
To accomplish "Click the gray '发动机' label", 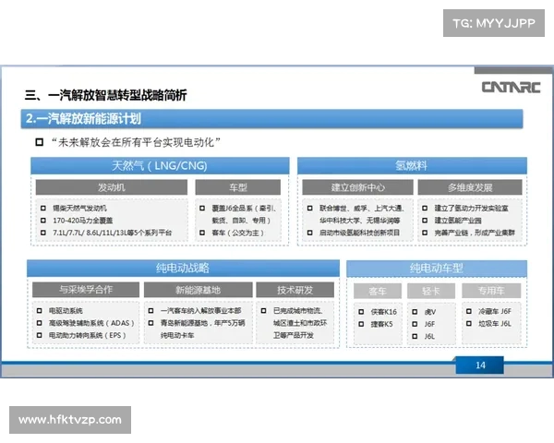I will [112, 187].
